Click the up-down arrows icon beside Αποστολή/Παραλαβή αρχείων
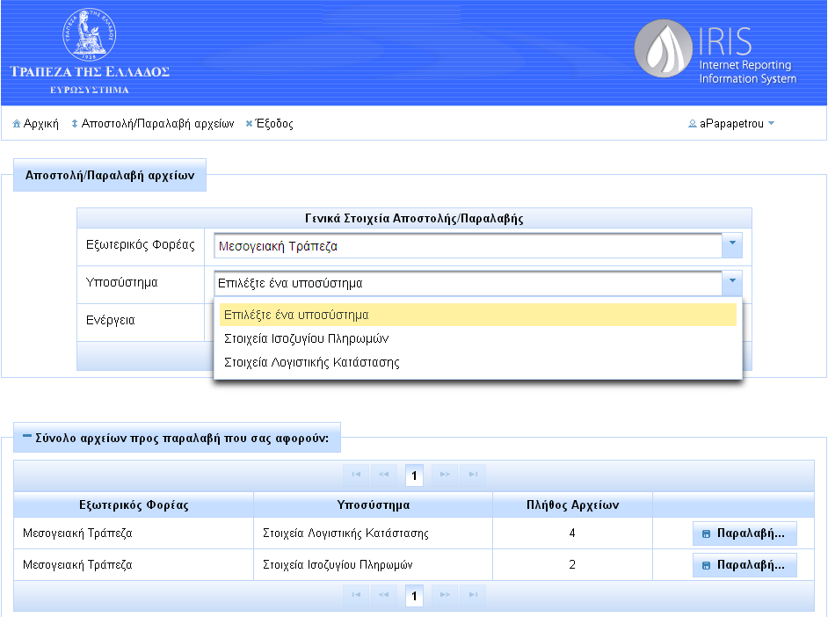The height and width of the screenshot is (617, 828). [75, 124]
